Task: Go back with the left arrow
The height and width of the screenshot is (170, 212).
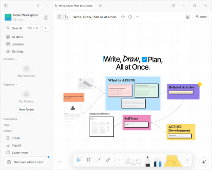Action: click(x=38, y=6)
